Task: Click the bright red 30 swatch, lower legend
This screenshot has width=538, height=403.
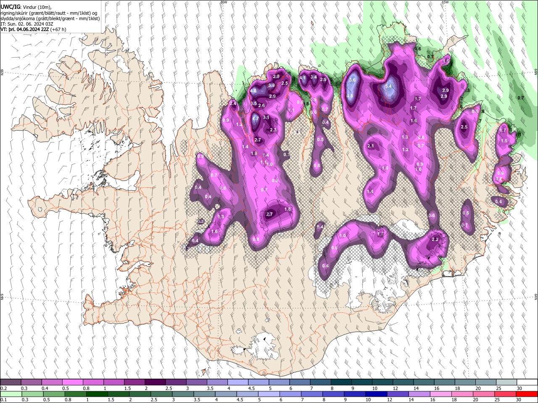Action: pos(526,394)
